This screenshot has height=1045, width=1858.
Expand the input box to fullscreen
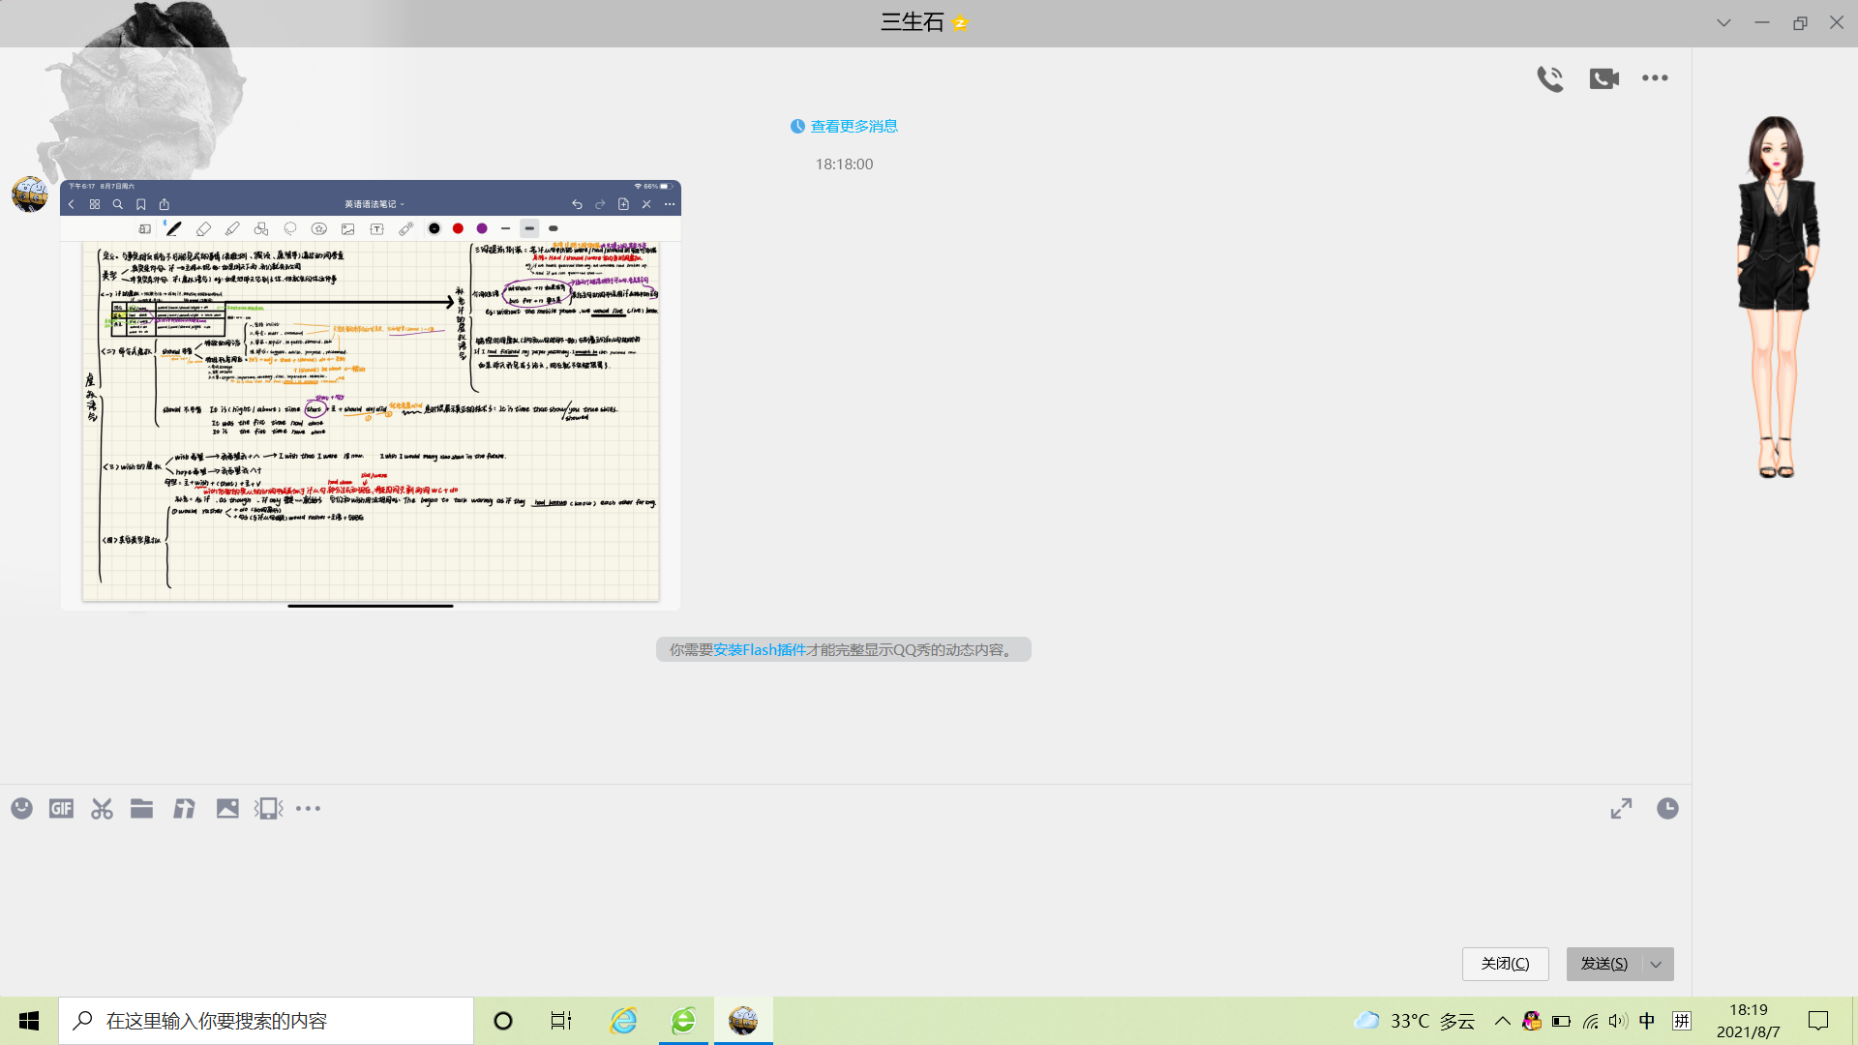(1621, 808)
